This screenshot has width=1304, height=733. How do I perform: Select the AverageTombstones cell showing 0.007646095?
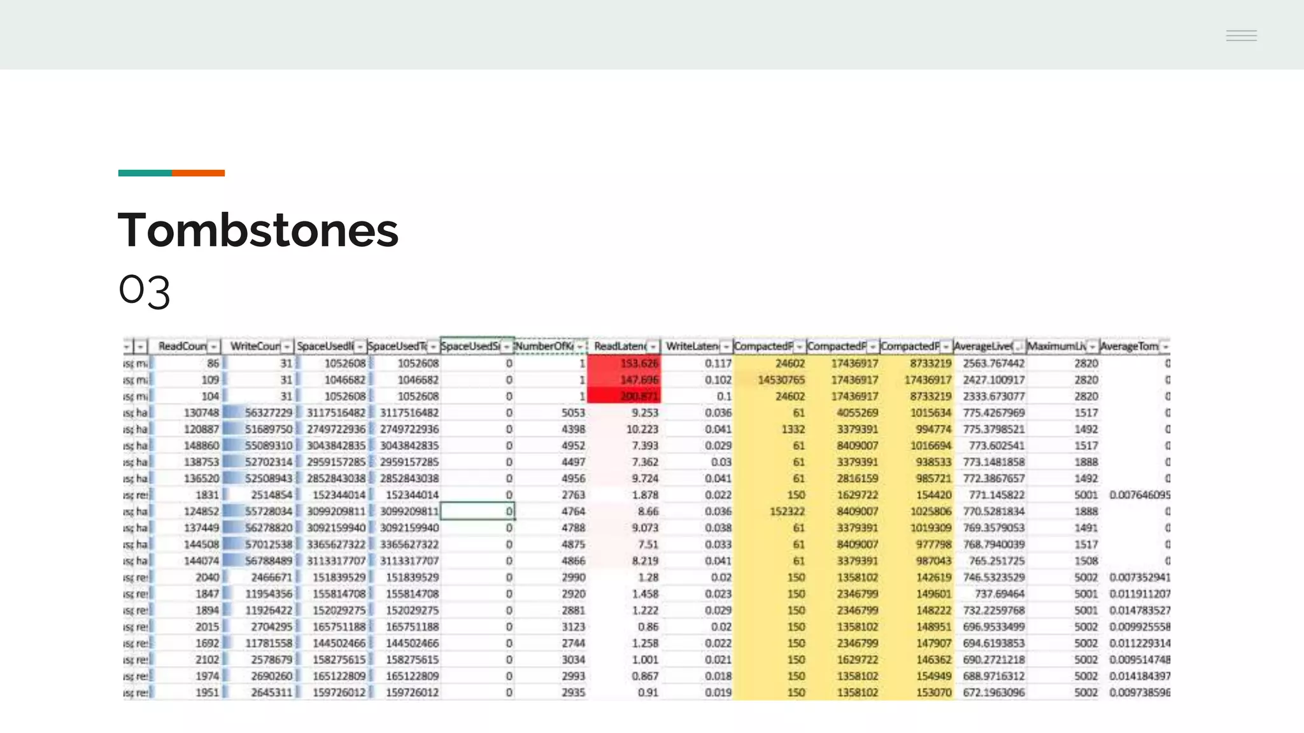1138,495
